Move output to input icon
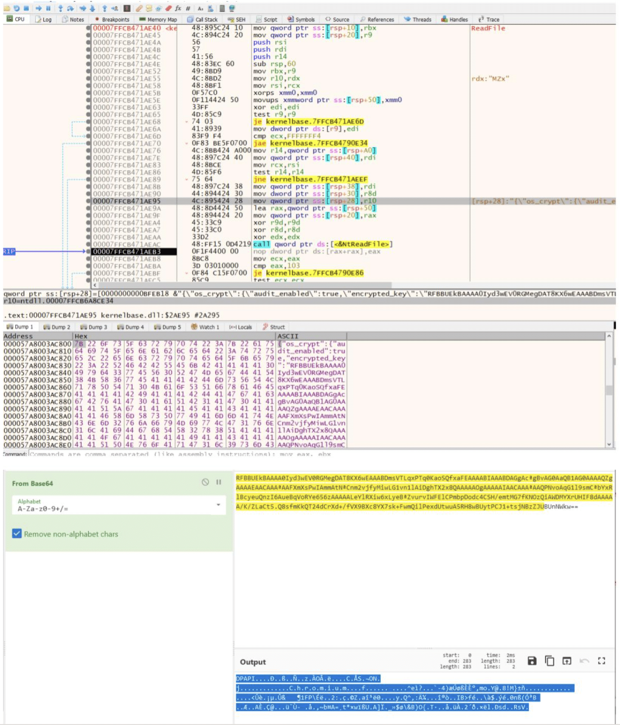The image size is (620, 725). click(x=567, y=661)
